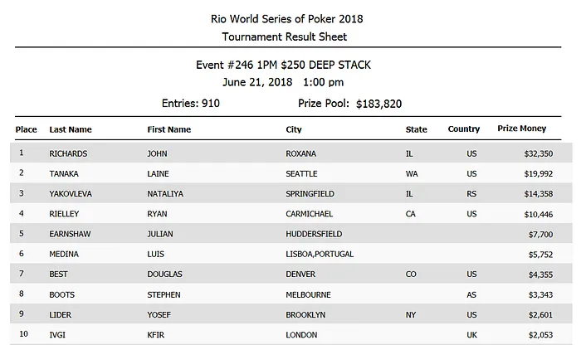The height and width of the screenshot is (345, 581).
Task: Click the TANAKA last name entry
Action: coord(64,174)
